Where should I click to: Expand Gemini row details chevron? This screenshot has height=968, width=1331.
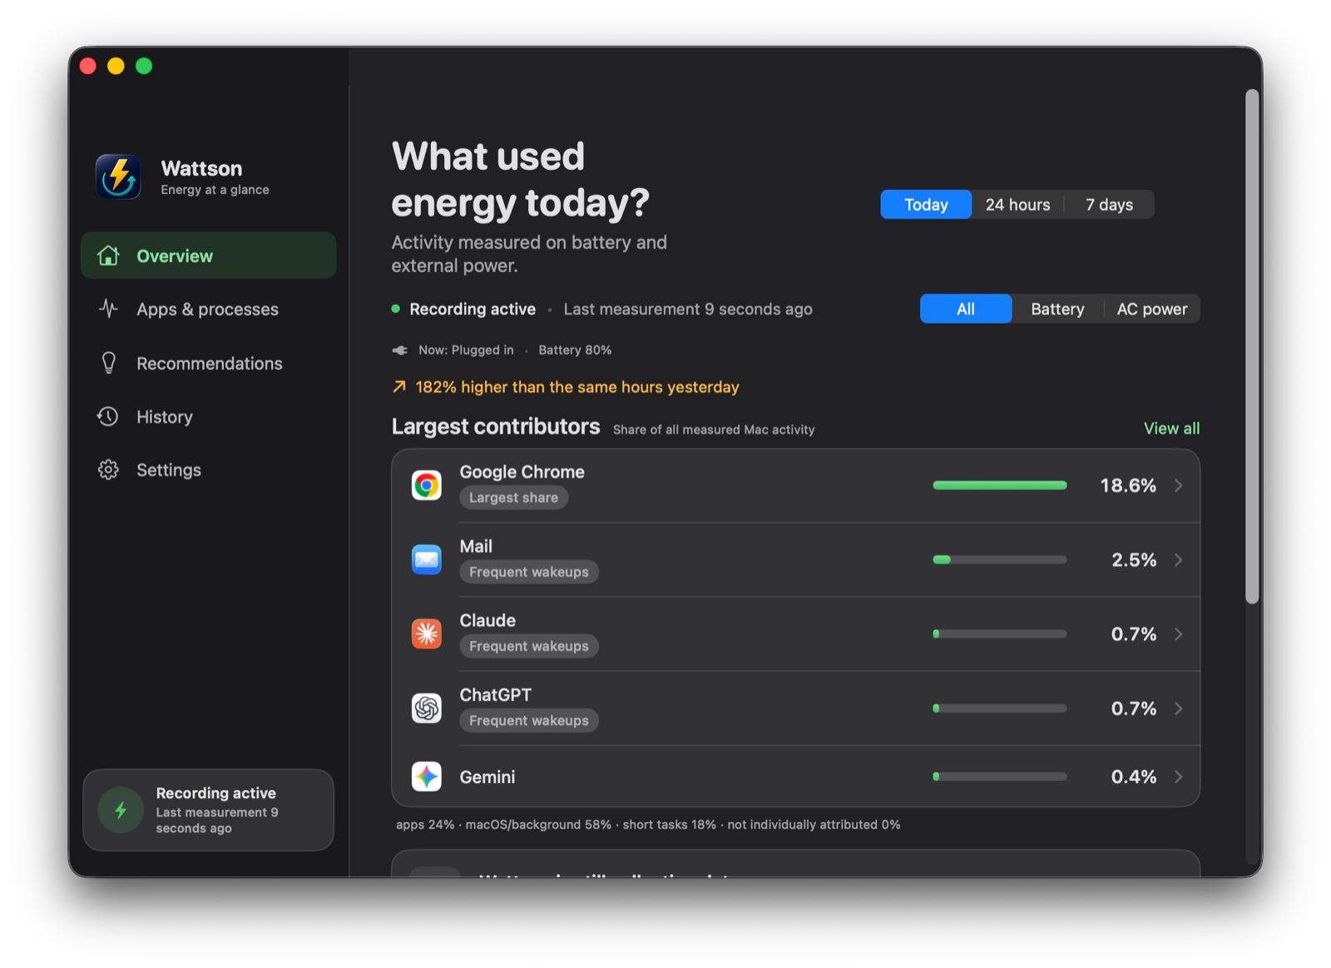point(1179,777)
